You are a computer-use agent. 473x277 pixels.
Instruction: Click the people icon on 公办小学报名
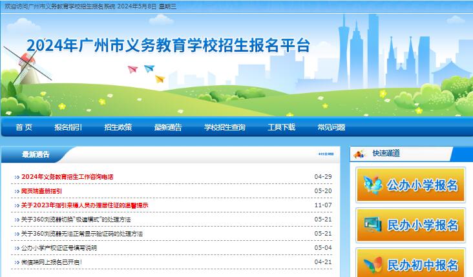click(x=373, y=185)
